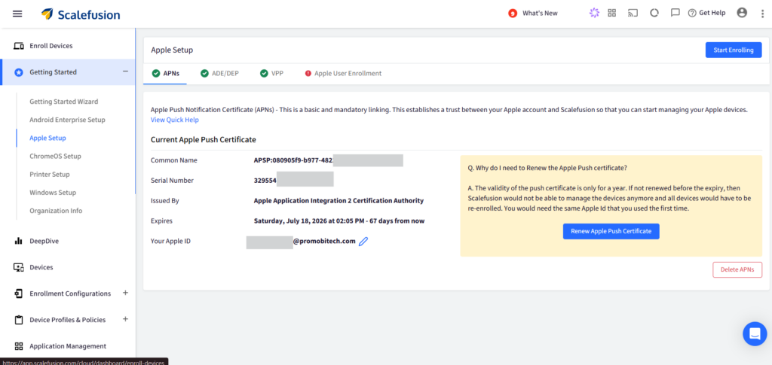Screen dimensions: 772x365
Task: Open the vertical three-dot more menu
Action: tap(762, 14)
